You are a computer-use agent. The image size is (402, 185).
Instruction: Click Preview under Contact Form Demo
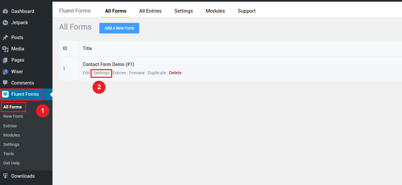(137, 73)
